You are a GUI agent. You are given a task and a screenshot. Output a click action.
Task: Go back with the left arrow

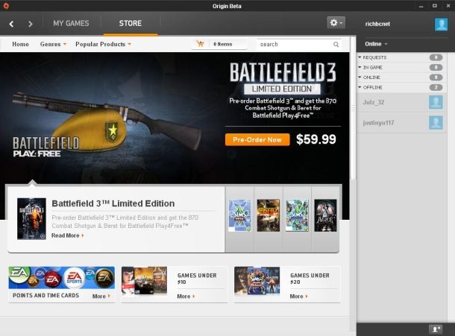pos(11,24)
